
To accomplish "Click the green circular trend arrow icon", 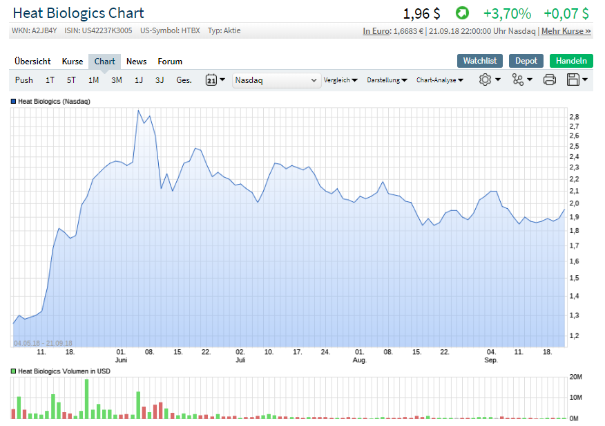I will point(463,12).
